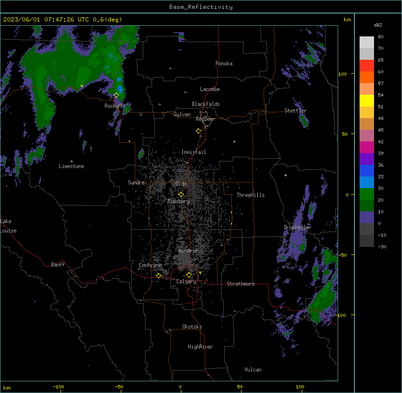The width and height of the screenshot is (402, 393).
Task: Click the yellow radar marker near Olds
Action: 181,195
